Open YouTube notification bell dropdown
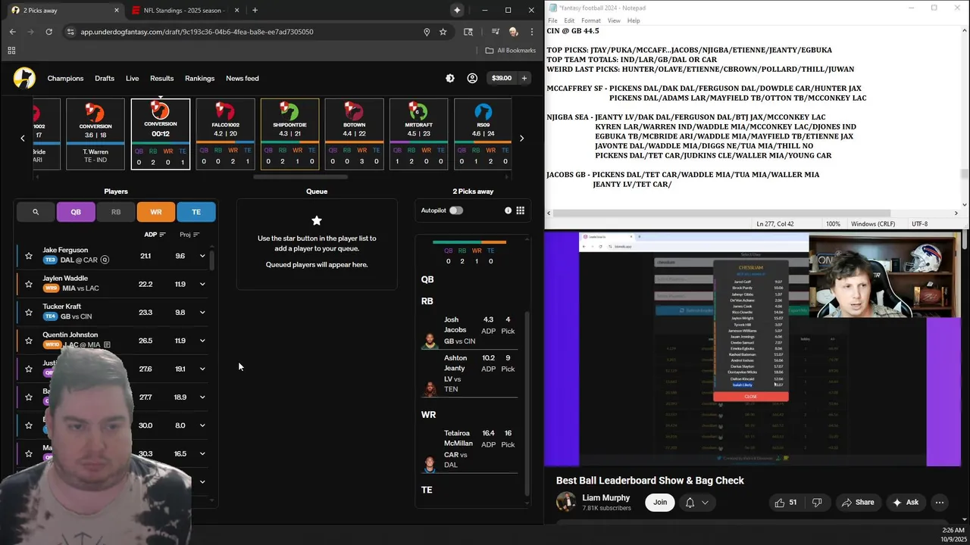 click(x=697, y=503)
